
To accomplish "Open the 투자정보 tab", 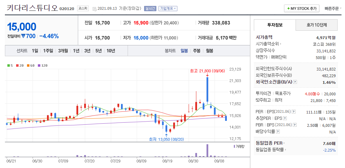I will click(275, 25).
